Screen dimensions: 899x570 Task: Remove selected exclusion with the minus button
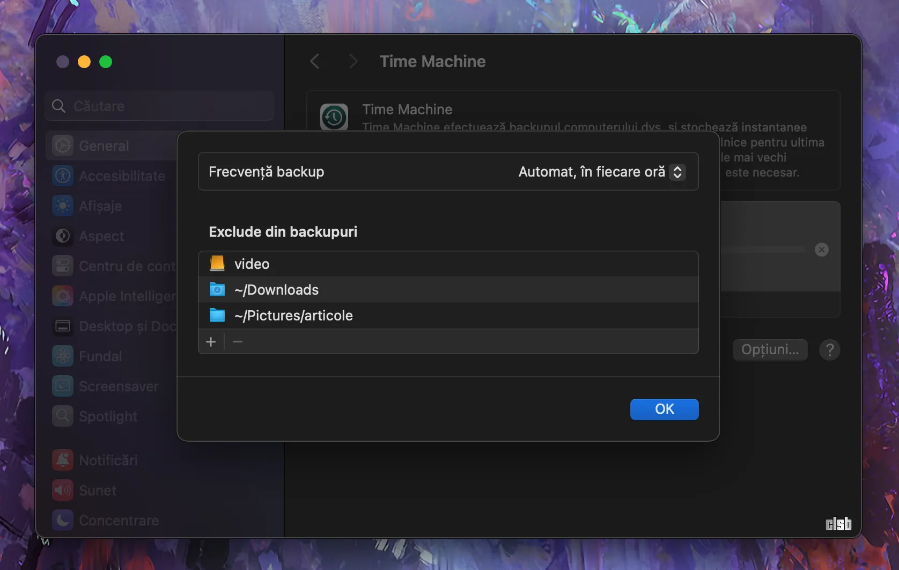click(238, 342)
